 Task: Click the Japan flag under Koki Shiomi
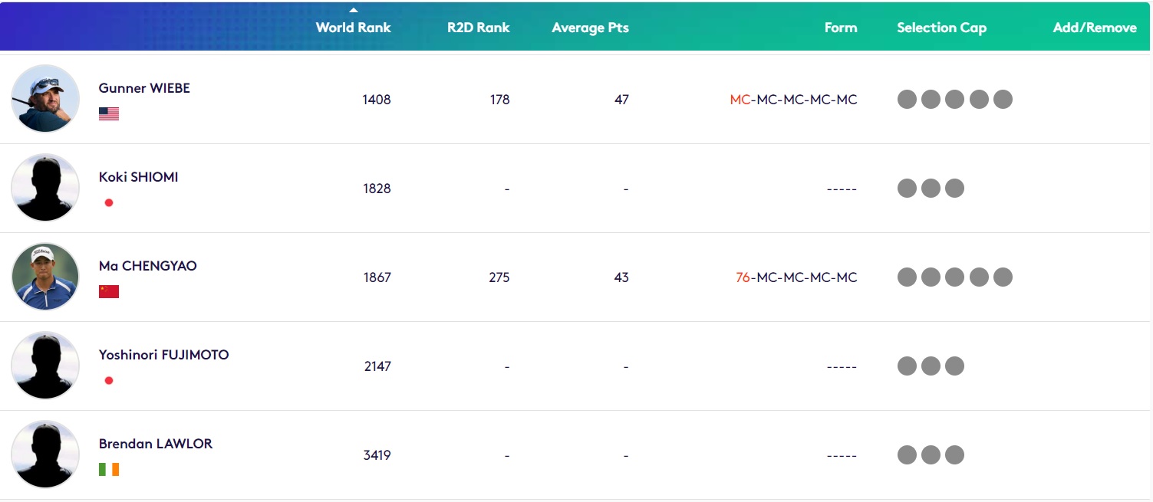pyautogui.click(x=109, y=203)
